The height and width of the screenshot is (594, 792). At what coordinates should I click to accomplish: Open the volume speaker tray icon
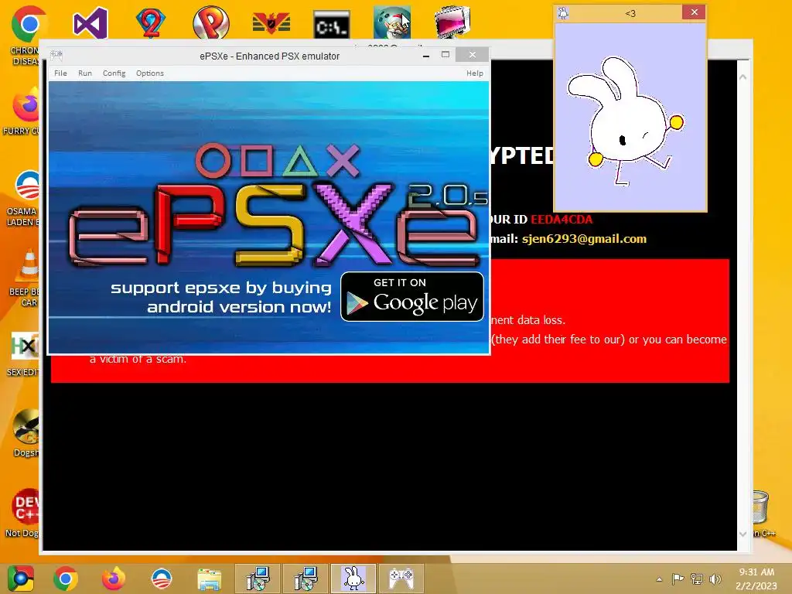click(x=715, y=579)
